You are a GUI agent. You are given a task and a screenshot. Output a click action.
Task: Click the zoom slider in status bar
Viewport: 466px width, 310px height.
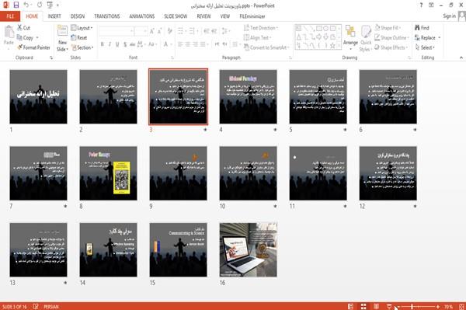[418, 306]
